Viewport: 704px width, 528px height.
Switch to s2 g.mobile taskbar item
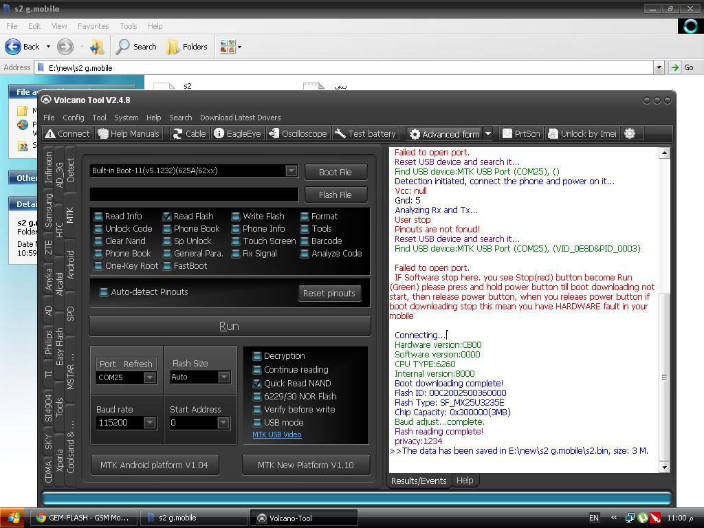(x=193, y=518)
